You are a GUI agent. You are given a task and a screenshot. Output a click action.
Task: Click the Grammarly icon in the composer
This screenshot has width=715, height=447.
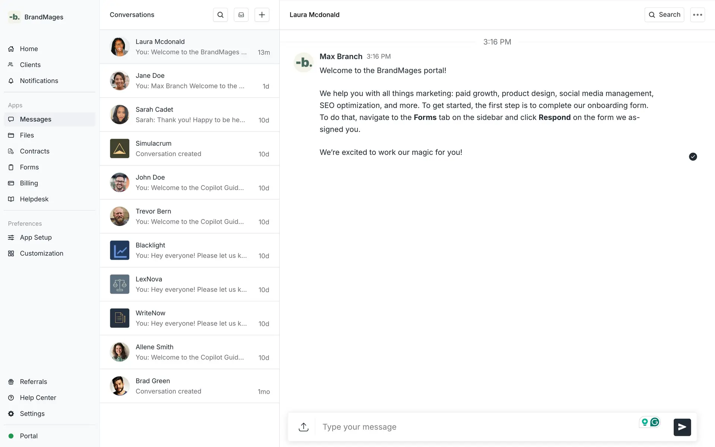(x=655, y=422)
